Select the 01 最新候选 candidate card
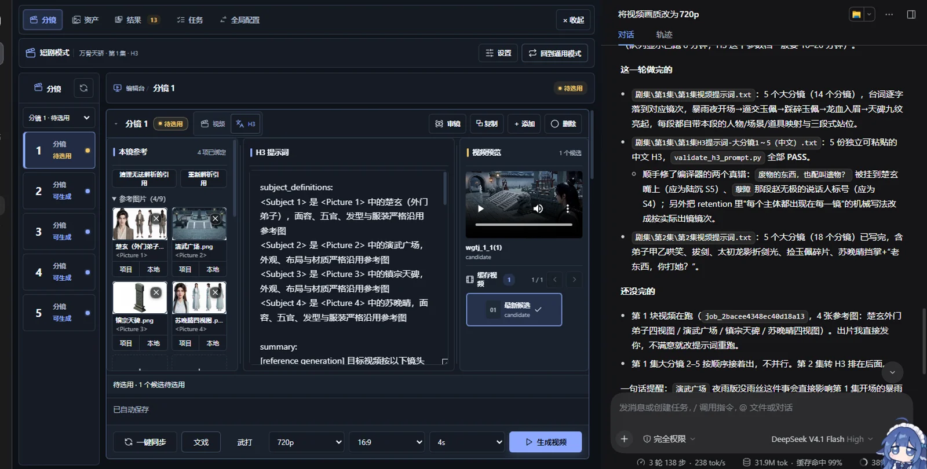Viewport: 927px width, 469px height. pos(514,310)
